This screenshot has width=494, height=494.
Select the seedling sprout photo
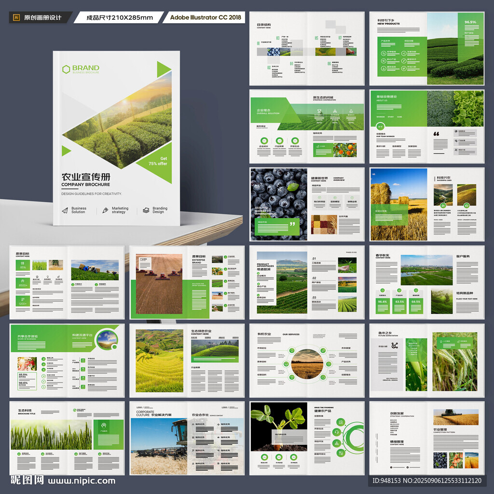[279, 427]
